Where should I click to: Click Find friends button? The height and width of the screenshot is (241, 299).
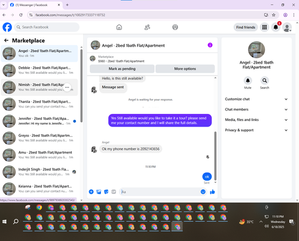point(246,28)
